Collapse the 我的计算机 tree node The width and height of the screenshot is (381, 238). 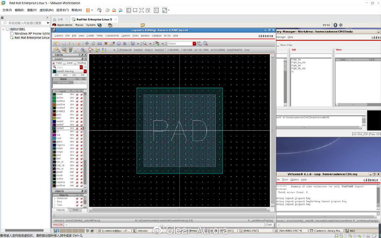[x=3, y=29]
